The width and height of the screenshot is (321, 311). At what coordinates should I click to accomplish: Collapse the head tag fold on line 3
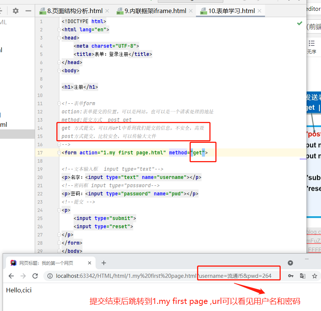click(x=59, y=38)
